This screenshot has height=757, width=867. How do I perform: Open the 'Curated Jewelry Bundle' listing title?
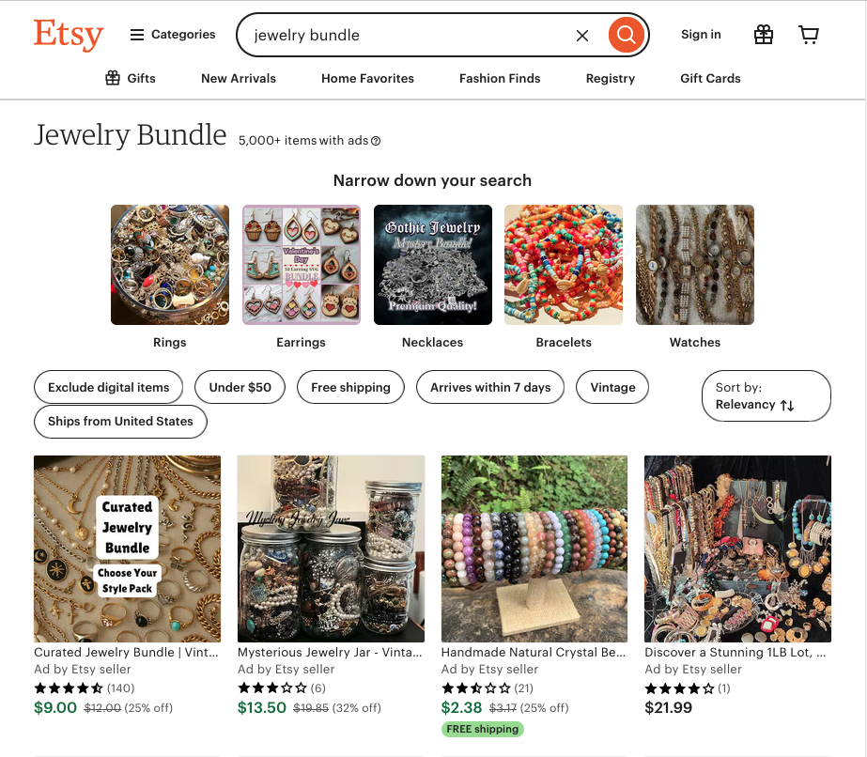click(x=127, y=652)
